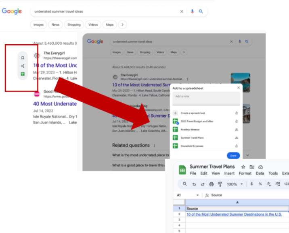Expand the related question chevron beside Done
The width and height of the screenshot is (289, 233).
[248, 155]
